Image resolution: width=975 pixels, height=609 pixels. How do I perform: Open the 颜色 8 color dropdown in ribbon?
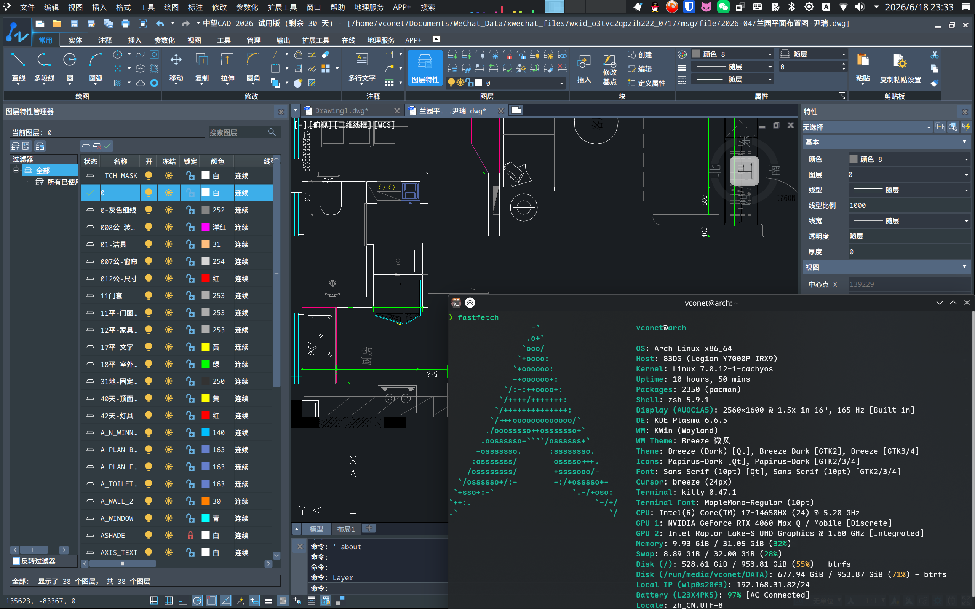point(732,54)
